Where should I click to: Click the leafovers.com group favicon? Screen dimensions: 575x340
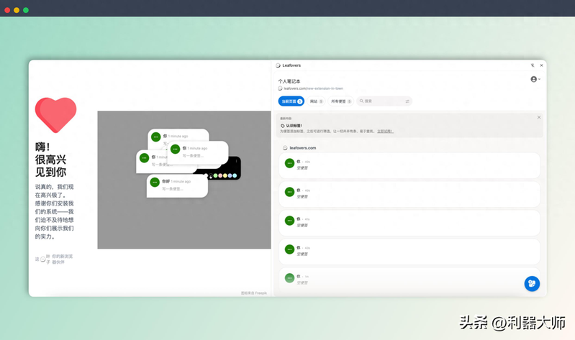pyautogui.click(x=285, y=148)
